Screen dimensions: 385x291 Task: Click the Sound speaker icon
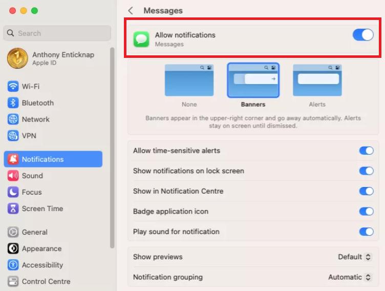pyautogui.click(x=13, y=176)
